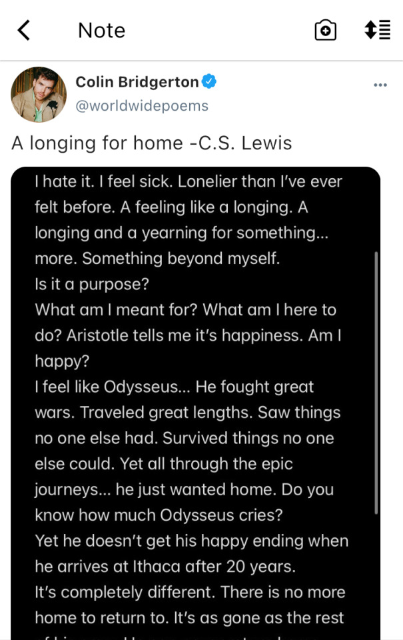Viewport: 403px width, 640px height.
Task: Tap the line about Aristotle and happiness
Action: [188, 335]
